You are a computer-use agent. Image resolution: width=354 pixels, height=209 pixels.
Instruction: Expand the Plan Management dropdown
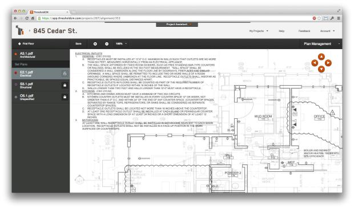[321, 44]
